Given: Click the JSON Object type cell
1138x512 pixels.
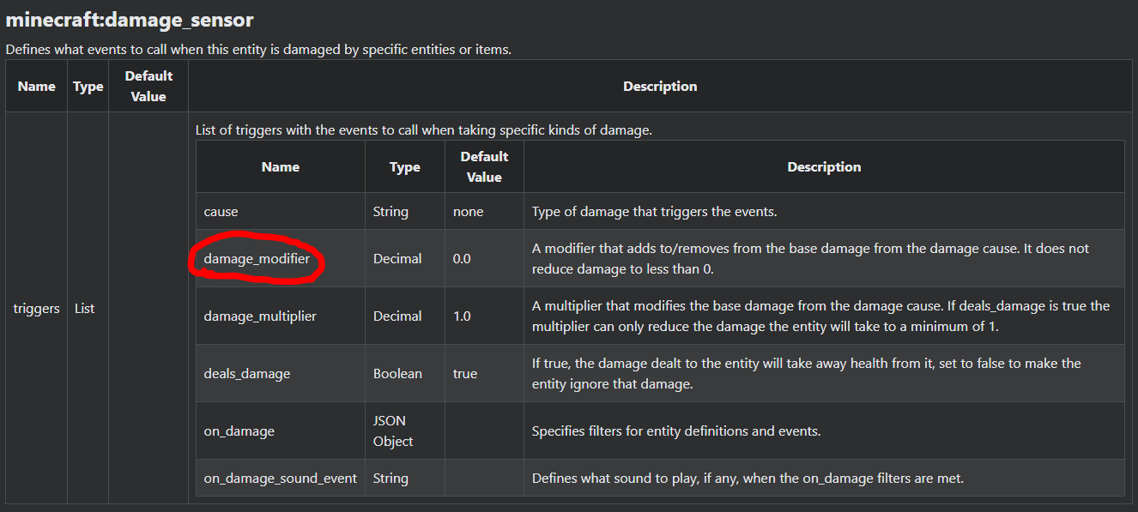Looking at the screenshot, I should coord(393,431).
